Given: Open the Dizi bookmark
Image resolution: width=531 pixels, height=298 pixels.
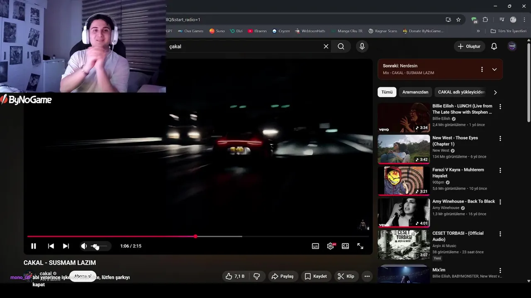Looking at the screenshot, I should pyautogui.click(x=236, y=31).
